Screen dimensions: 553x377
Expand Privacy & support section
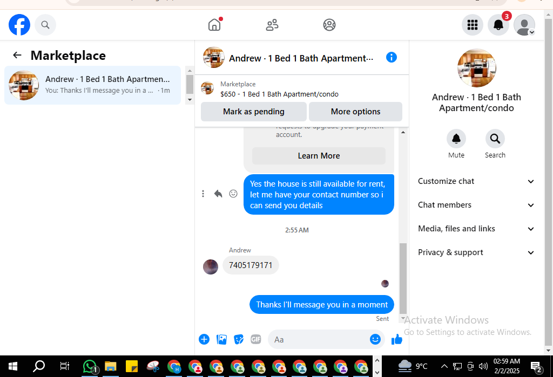[476, 252]
